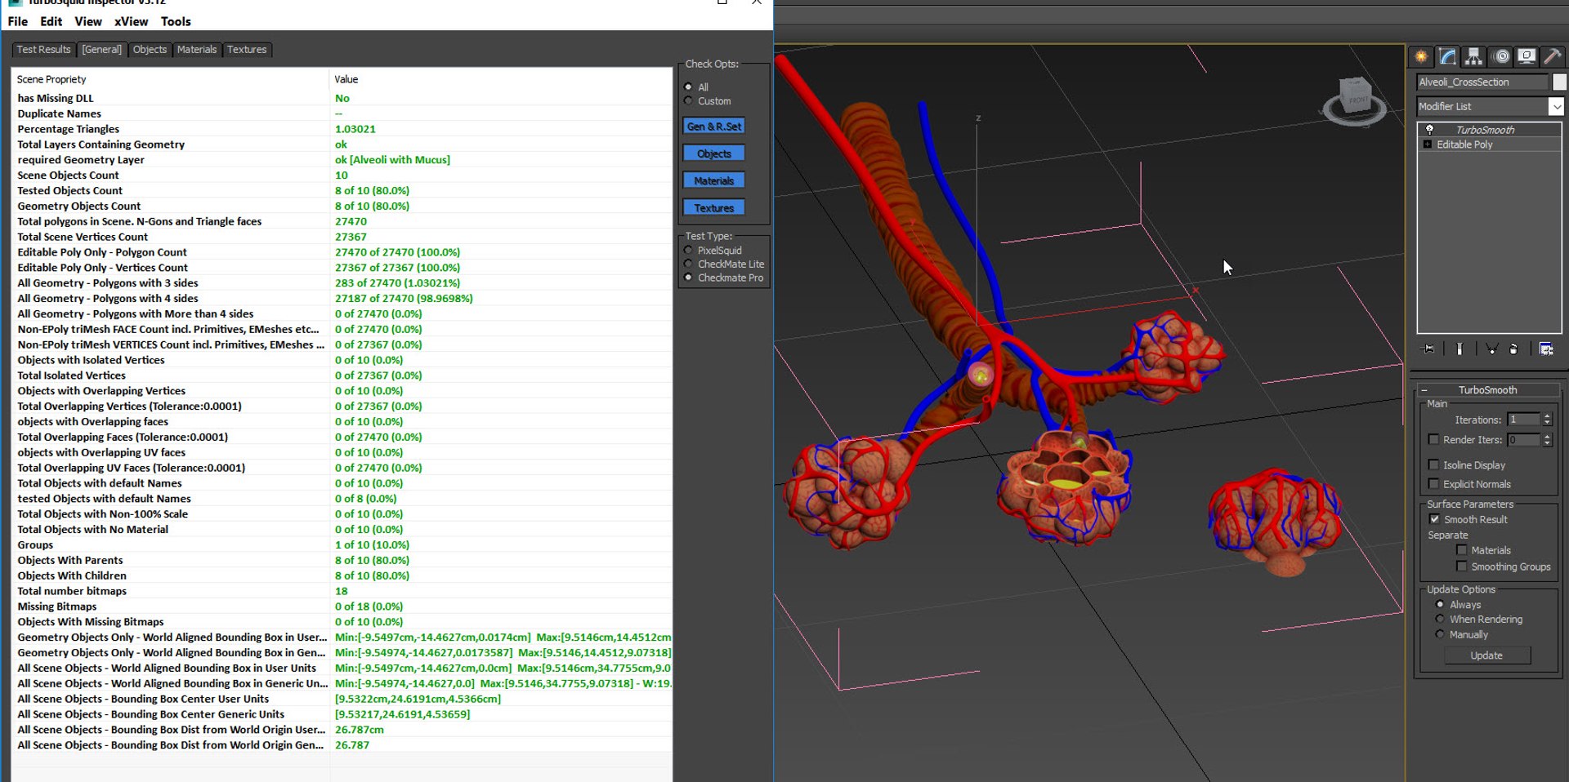Enable the Explicit Normals checkbox
Screen dimensions: 1569x782
pyautogui.click(x=1433, y=483)
